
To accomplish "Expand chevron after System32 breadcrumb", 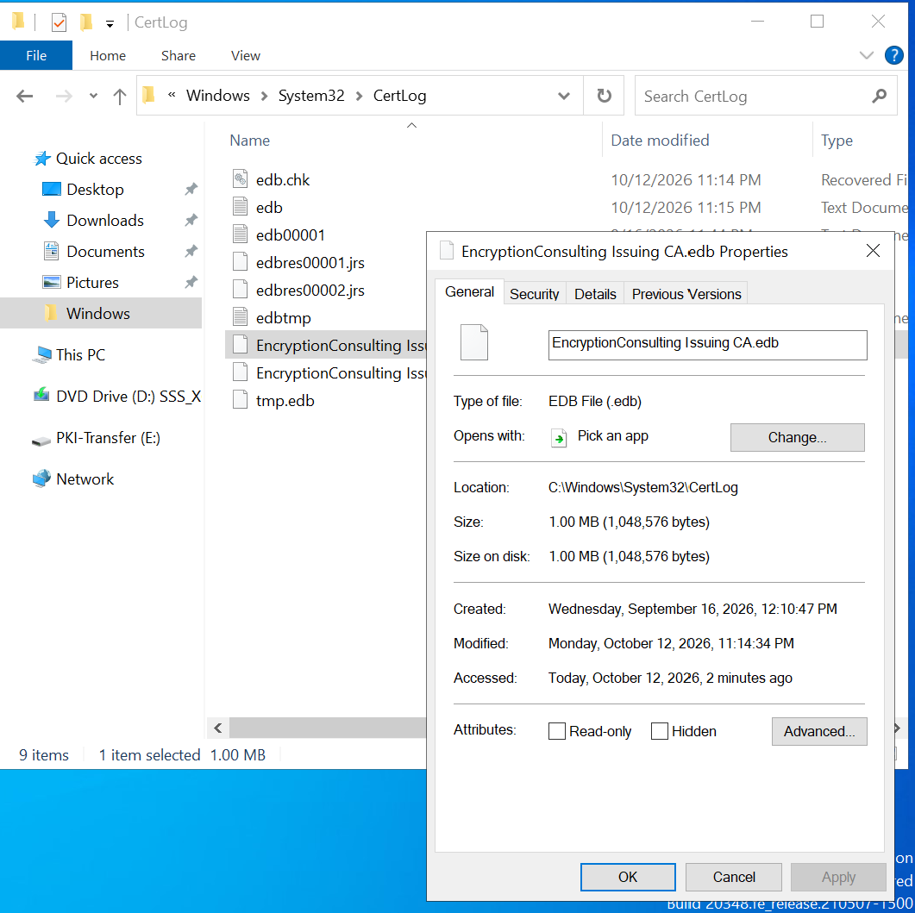I will pyautogui.click(x=359, y=97).
